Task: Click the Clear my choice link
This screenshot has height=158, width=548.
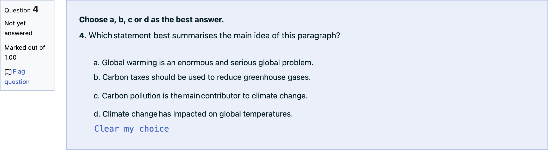Action: (x=131, y=129)
